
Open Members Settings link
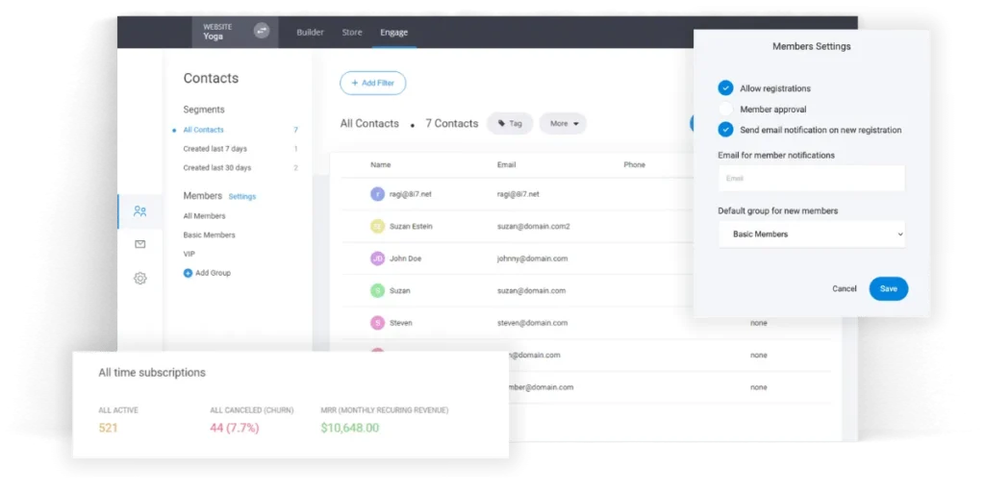[x=242, y=197]
